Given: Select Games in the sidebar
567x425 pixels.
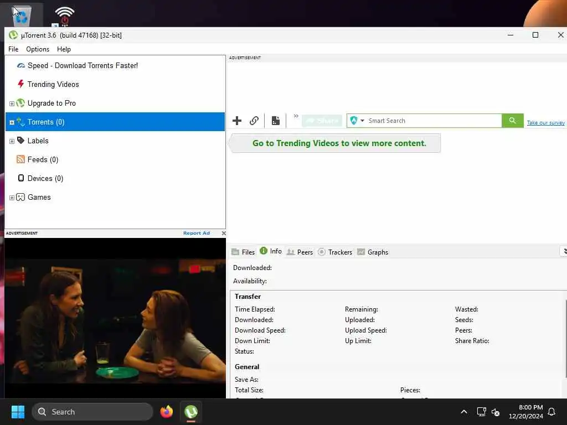Looking at the screenshot, I should [39, 198].
